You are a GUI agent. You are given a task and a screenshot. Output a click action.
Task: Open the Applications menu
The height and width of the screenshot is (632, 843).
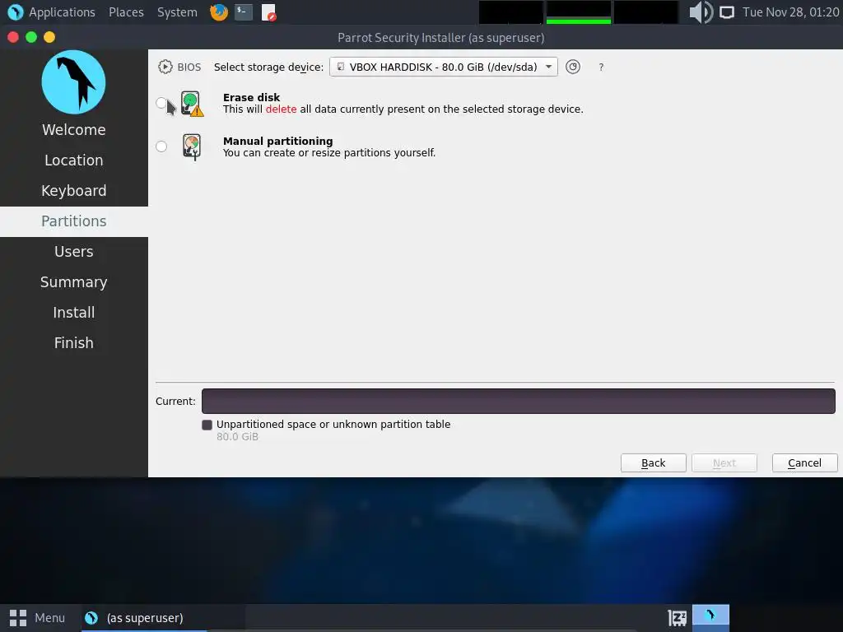(x=62, y=12)
